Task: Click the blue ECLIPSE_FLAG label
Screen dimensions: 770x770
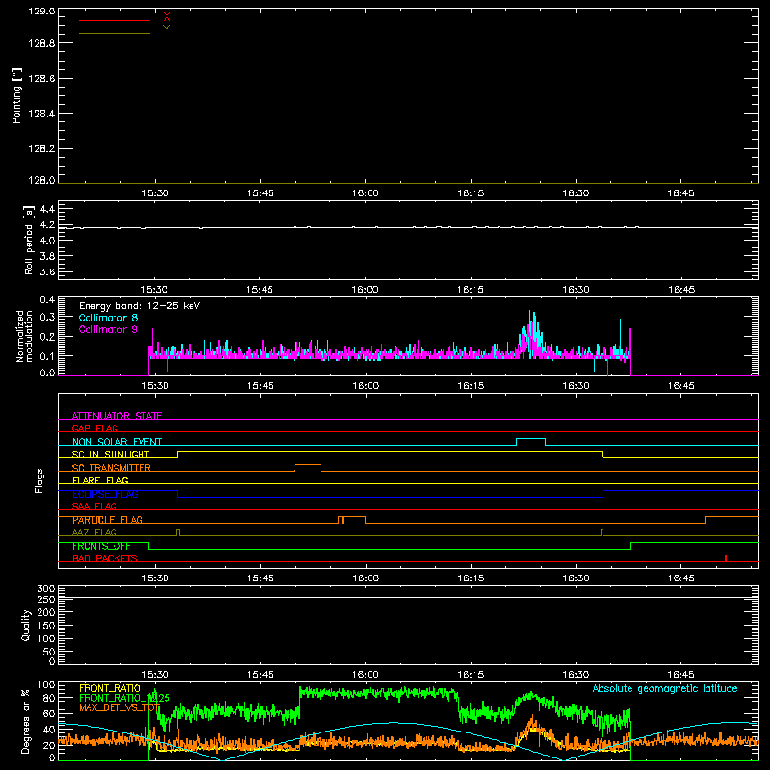Action: click(105, 494)
